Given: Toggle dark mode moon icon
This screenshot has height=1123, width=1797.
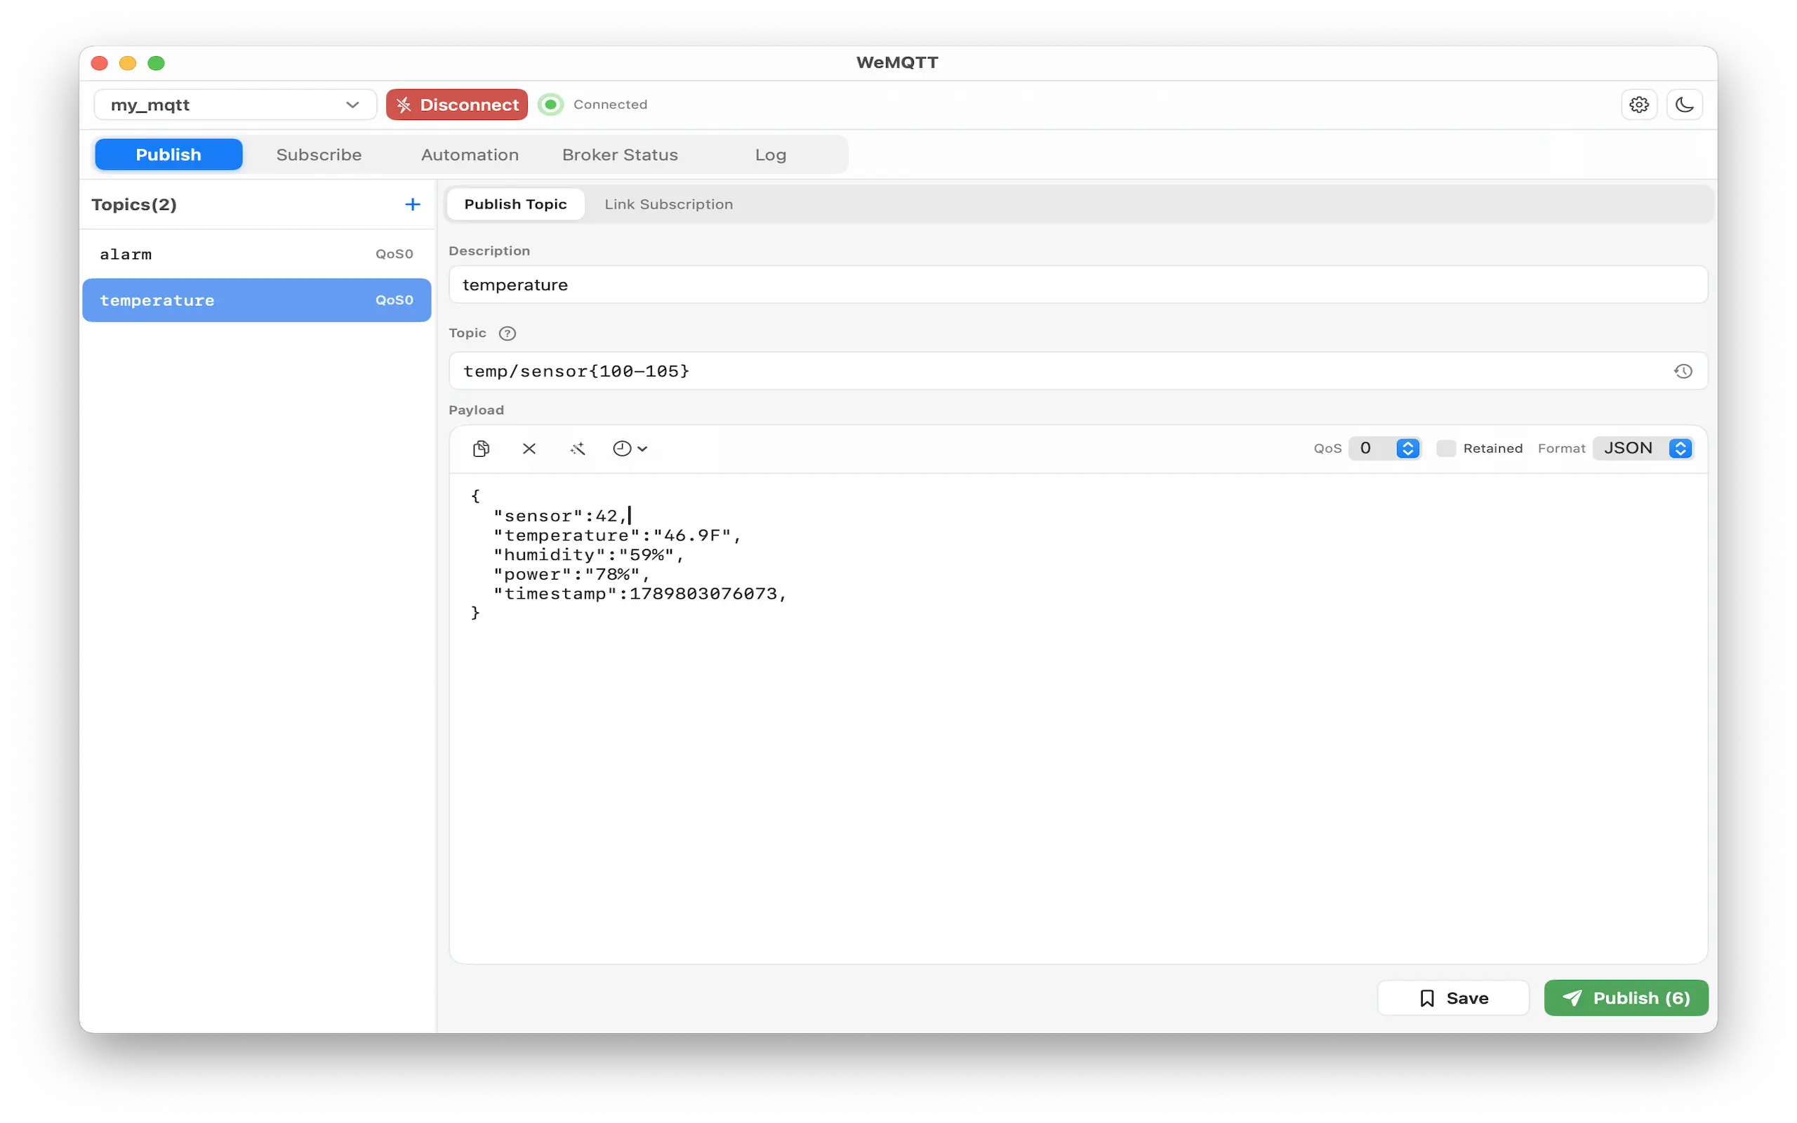Looking at the screenshot, I should [x=1684, y=105].
